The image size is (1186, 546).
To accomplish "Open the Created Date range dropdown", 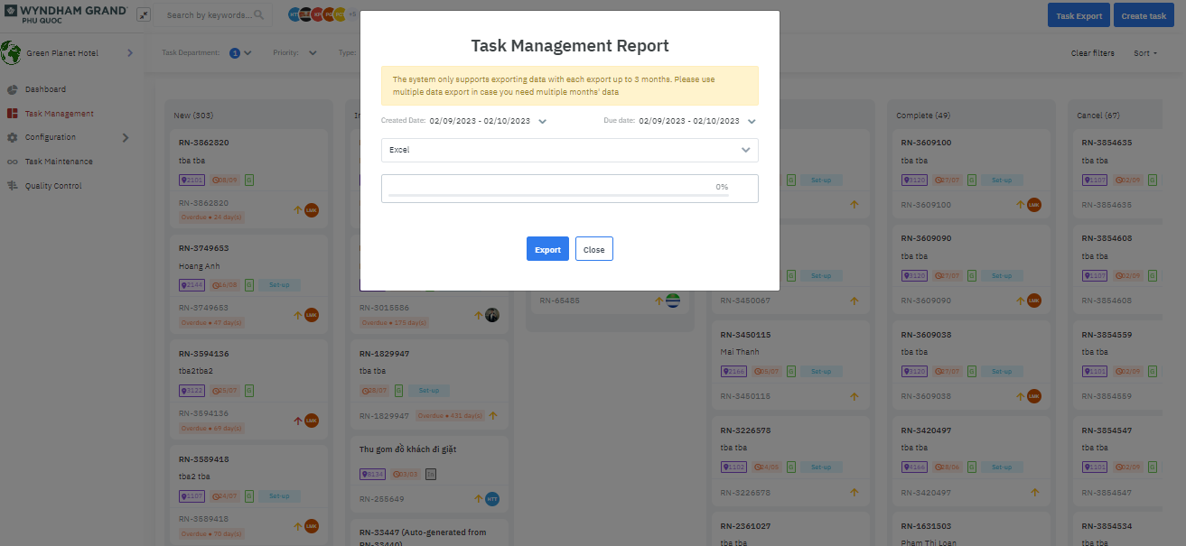I will 542,121.
